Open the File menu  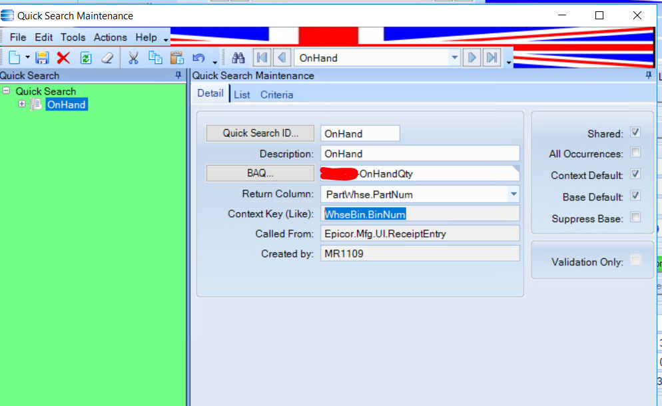point(18,37)
